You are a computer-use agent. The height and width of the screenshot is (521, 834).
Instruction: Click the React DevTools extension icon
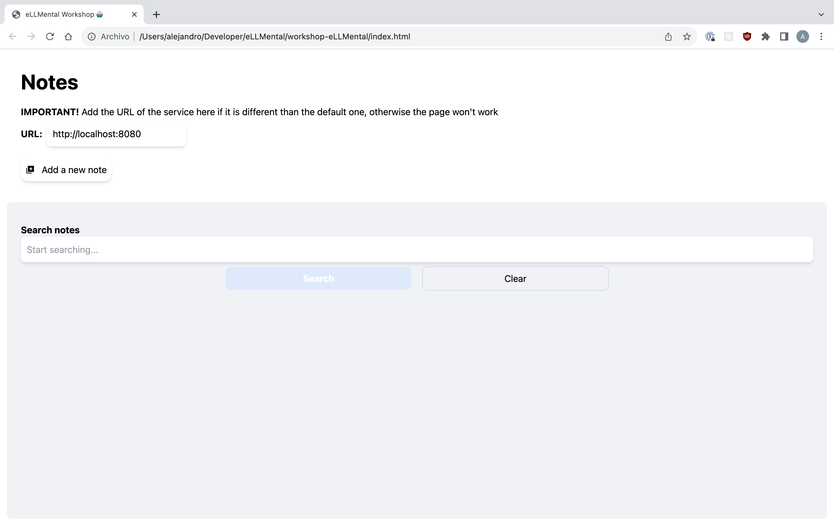click(728, 36)
